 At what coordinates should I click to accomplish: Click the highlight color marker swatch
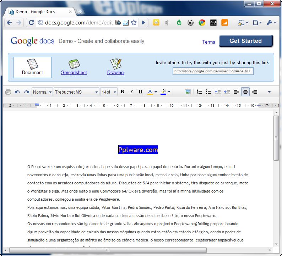163,92
